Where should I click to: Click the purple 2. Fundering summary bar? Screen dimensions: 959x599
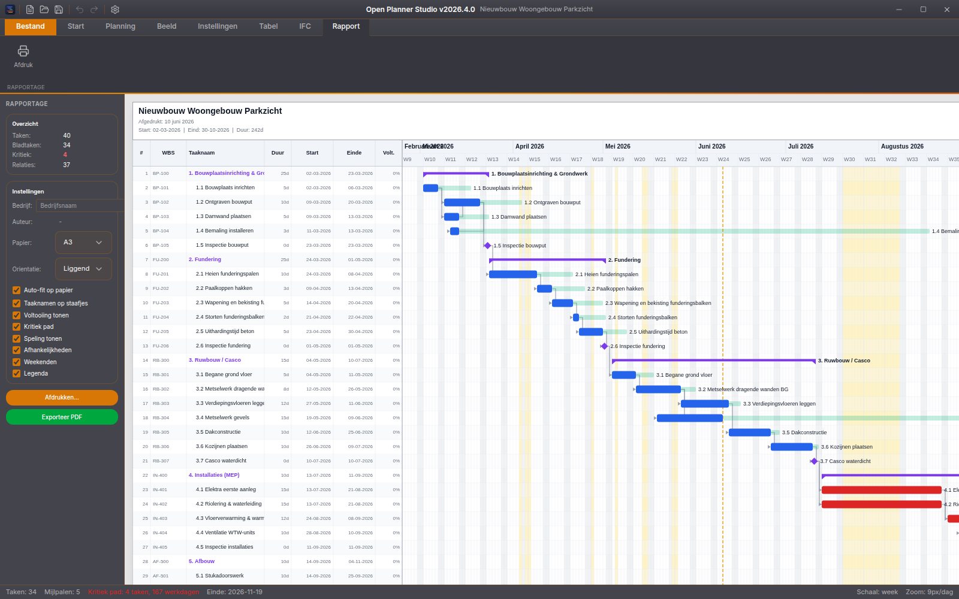547,260
